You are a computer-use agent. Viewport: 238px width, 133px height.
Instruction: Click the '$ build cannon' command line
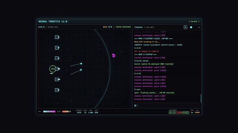click(x=142, y=61)
